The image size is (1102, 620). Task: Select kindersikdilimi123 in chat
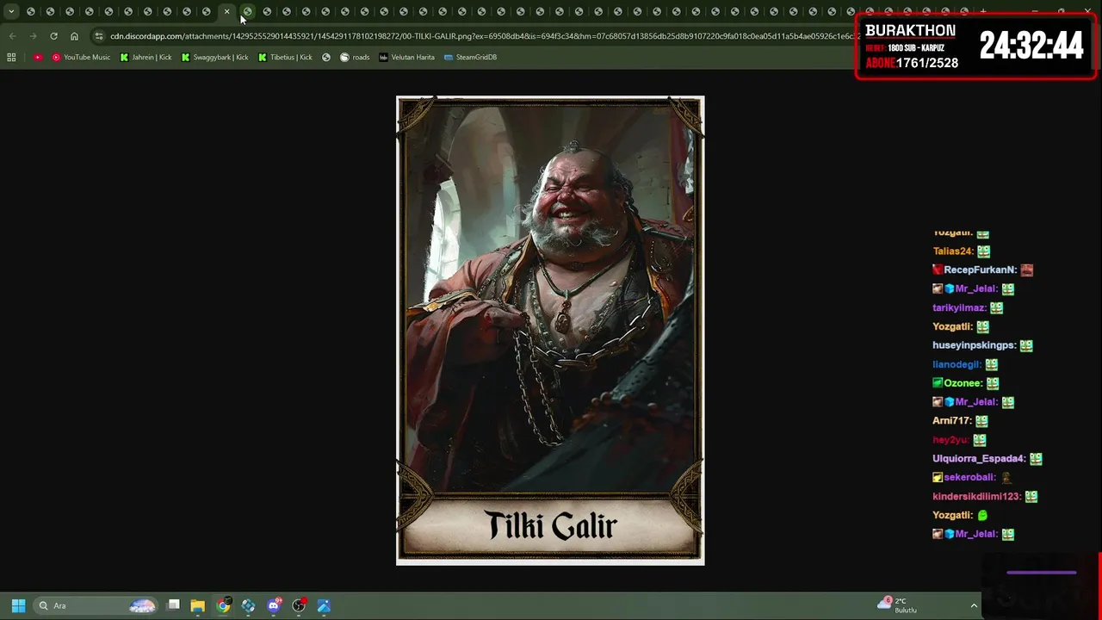(976, 497)
